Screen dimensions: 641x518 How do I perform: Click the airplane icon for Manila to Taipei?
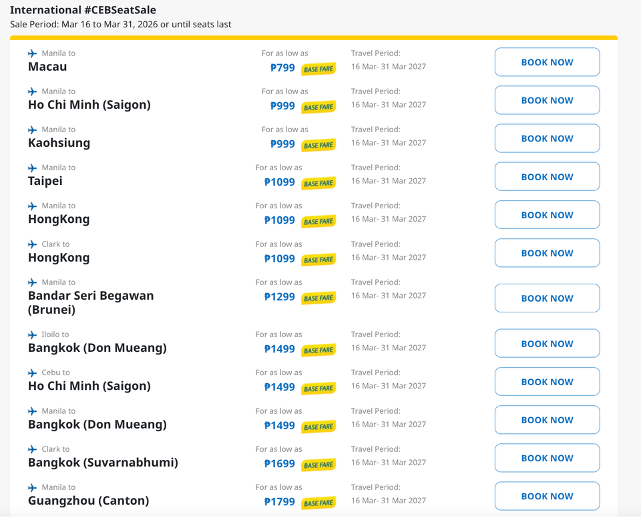32,168
